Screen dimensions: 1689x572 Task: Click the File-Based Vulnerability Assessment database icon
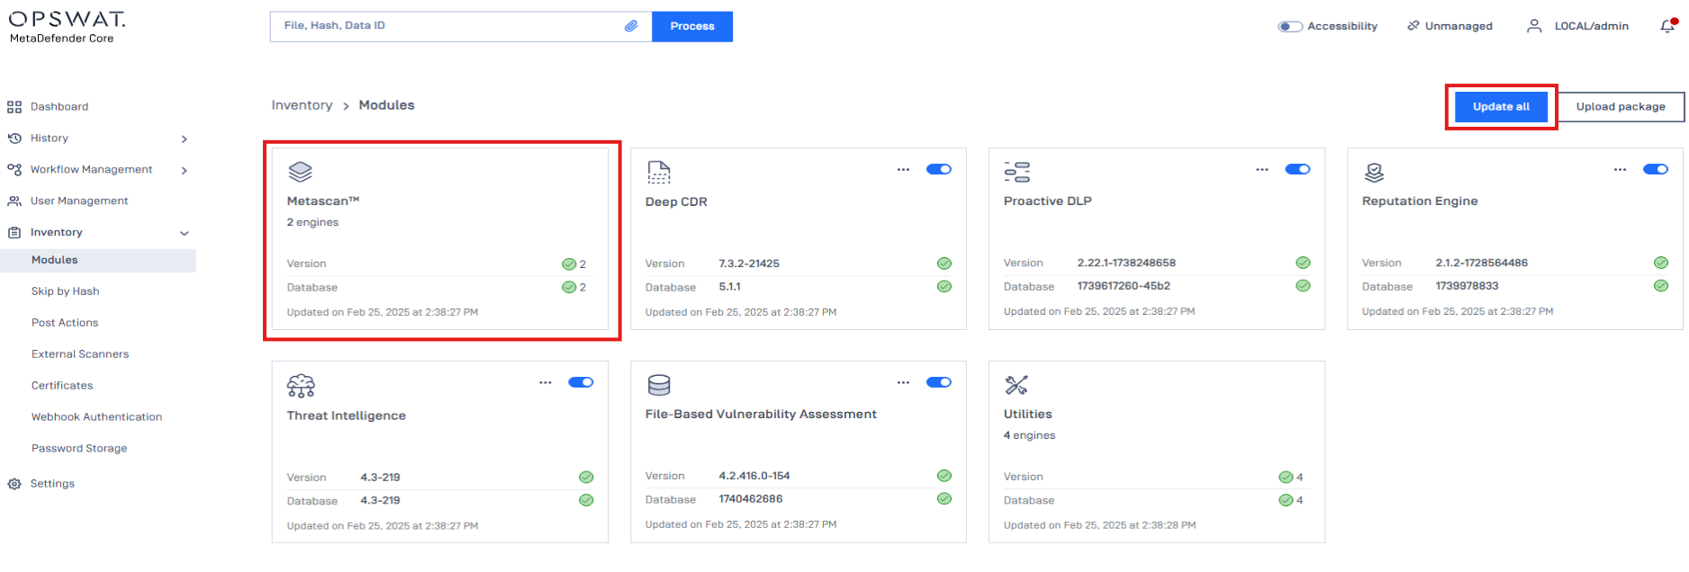659,385
